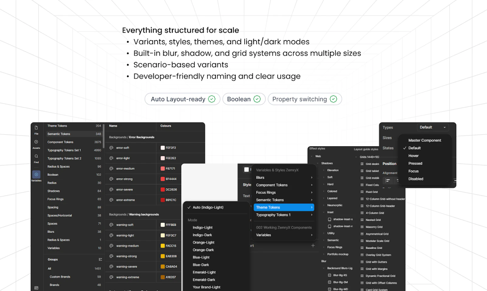Select the Custom Brands group
This screenshot has height=291, width=487.
click(60, 277)
